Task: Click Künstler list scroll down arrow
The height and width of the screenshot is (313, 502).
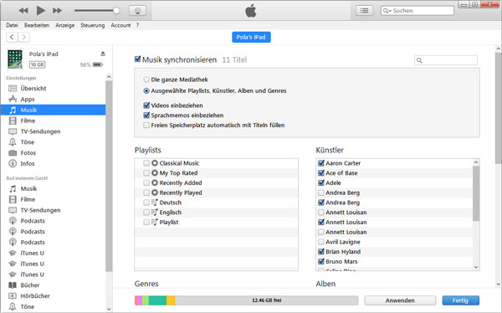Action: coord(476,267)
